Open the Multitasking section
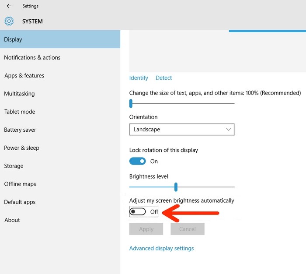 pos(19,94)
